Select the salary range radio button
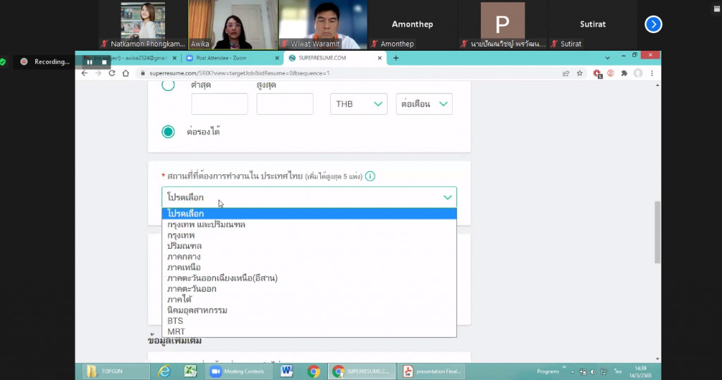 (168, 85)
